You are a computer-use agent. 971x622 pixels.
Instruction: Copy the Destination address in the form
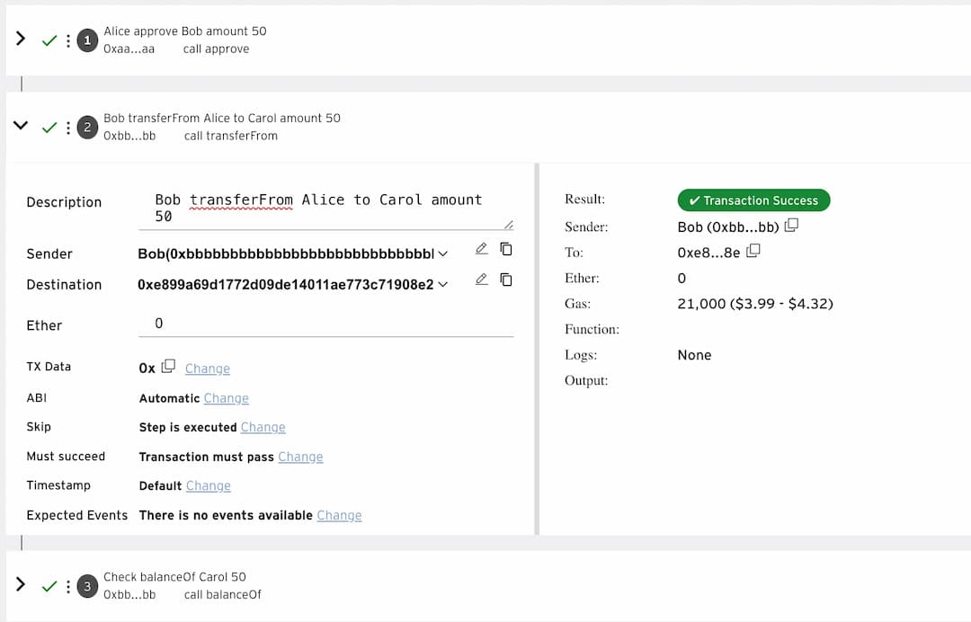506,280
